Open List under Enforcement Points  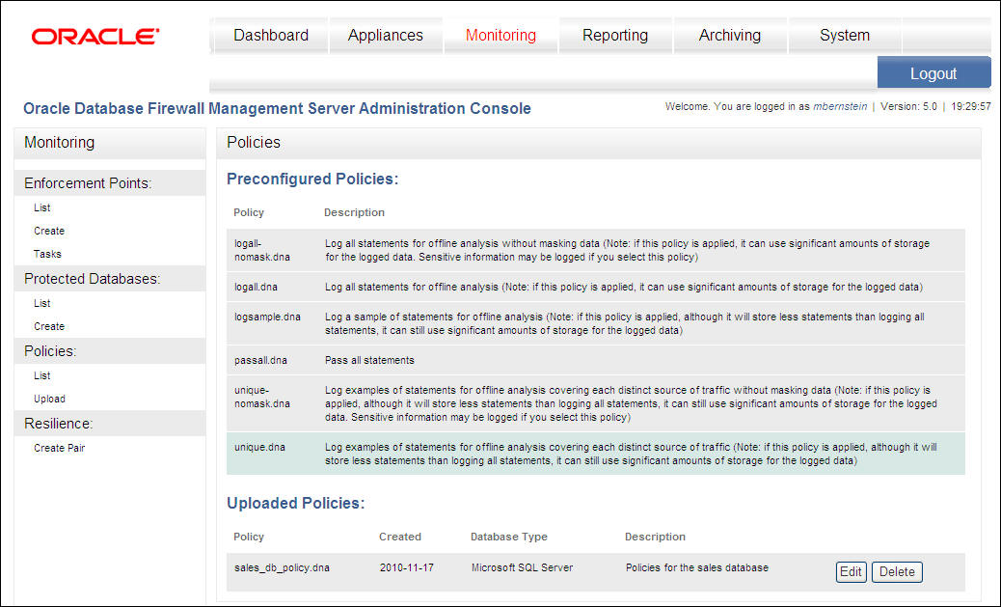click(x=42, y=207)
